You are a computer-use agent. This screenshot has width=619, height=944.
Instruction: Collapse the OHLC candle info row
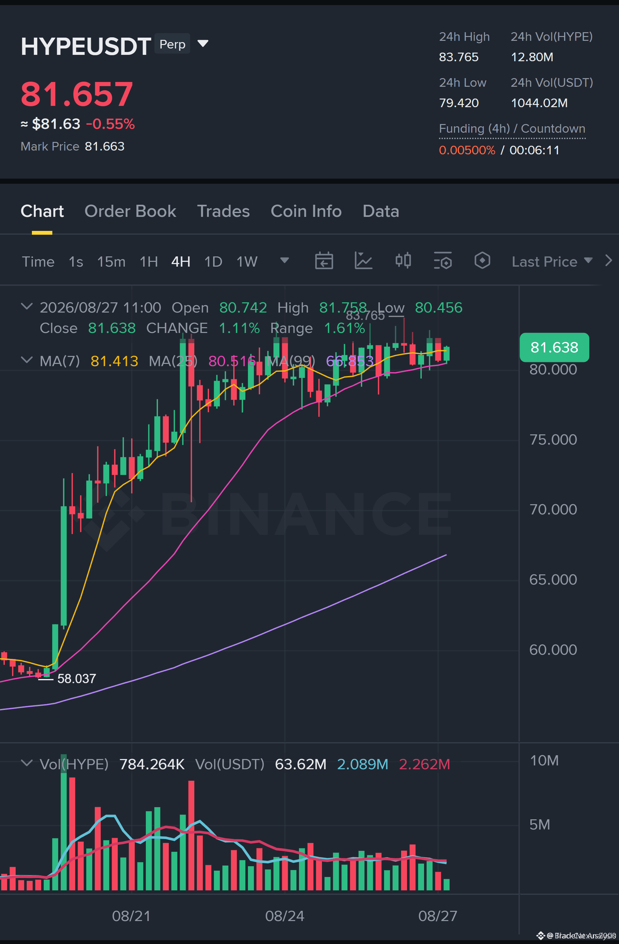coord(26,306)
